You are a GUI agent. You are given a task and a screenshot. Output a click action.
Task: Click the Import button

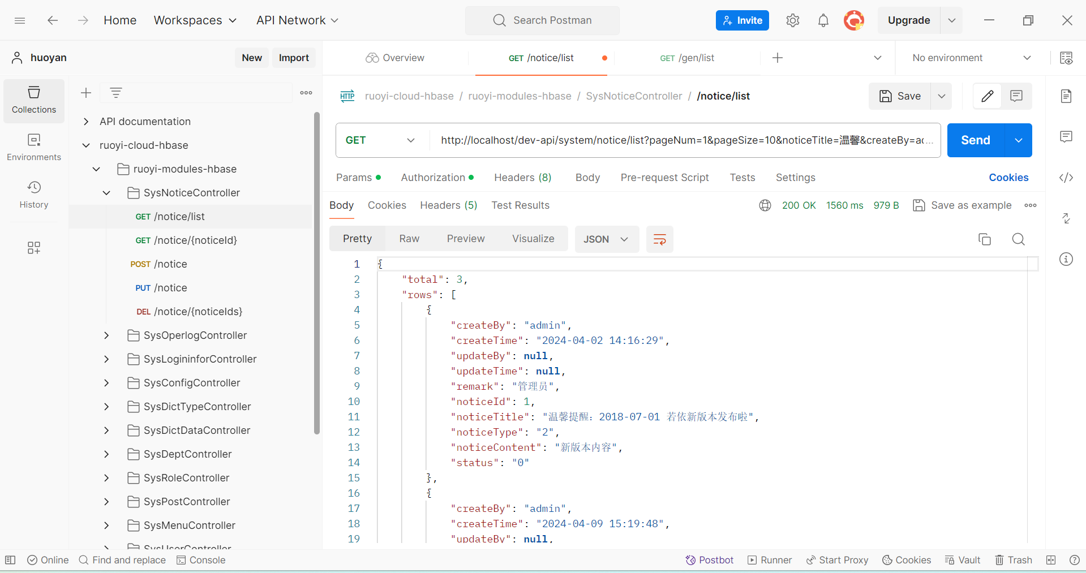pyautogui.click(x=294, y=58)
